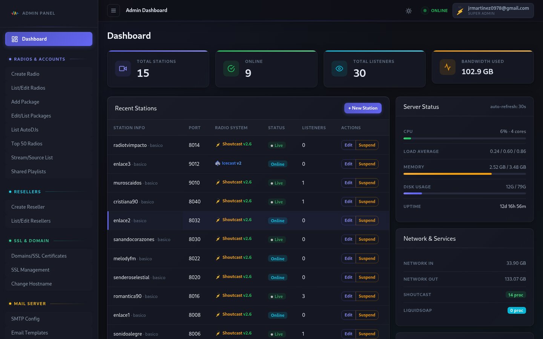
Task: Click the MEMORY usage progress bar
Action: pos(465,174)
